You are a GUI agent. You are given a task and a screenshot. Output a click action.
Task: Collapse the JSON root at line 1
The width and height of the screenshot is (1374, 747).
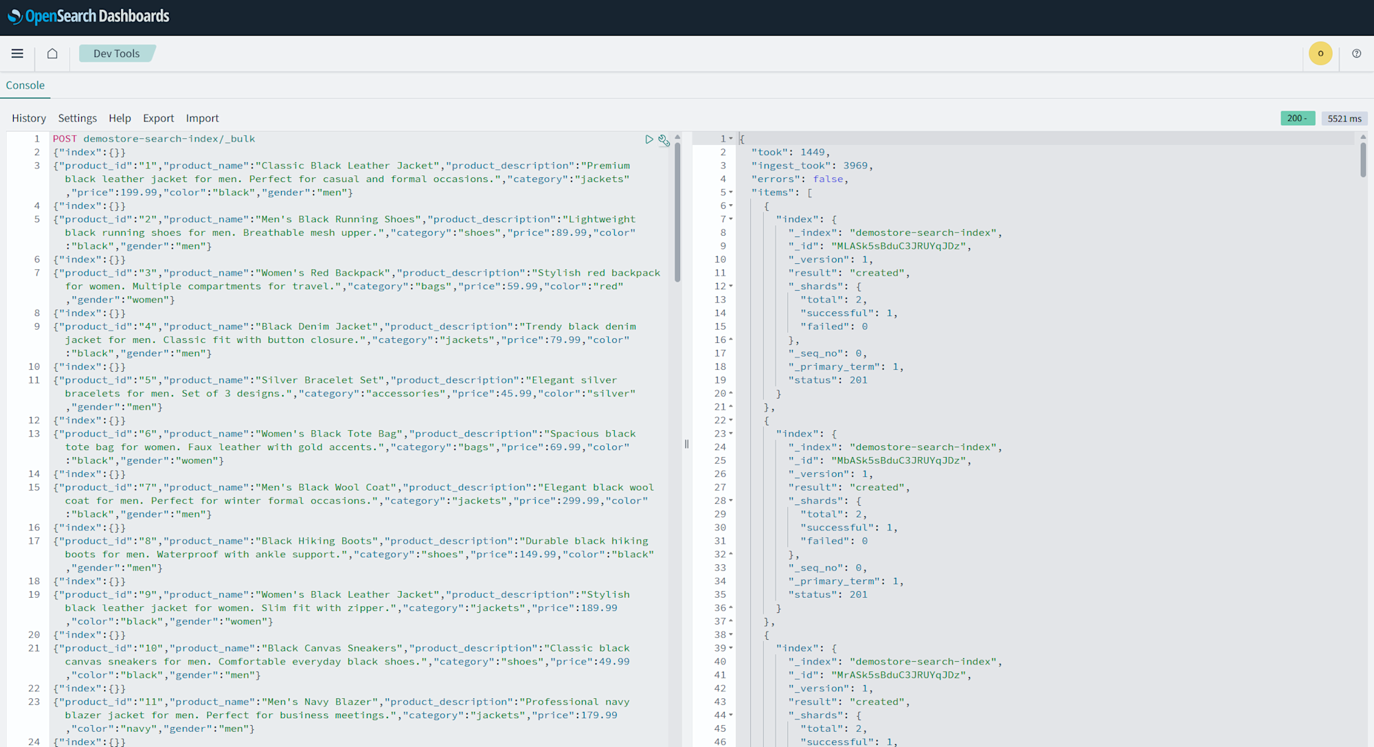731,139
